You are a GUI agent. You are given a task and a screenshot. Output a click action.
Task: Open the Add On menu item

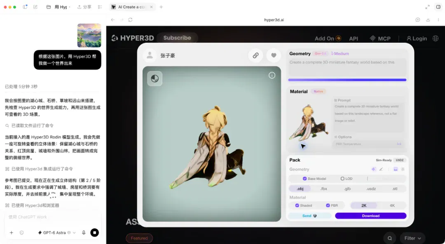[x=328, y=39]
